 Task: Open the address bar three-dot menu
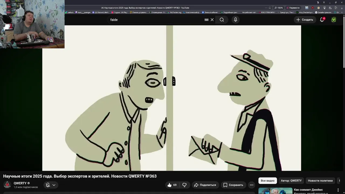coord(266,8)
